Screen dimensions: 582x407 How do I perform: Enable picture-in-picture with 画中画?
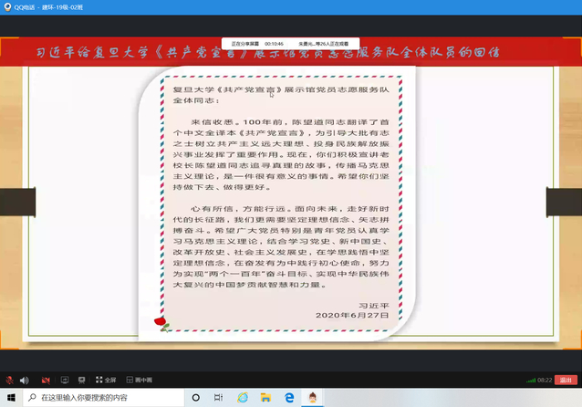pyautogui.click(x=137, y=380)
